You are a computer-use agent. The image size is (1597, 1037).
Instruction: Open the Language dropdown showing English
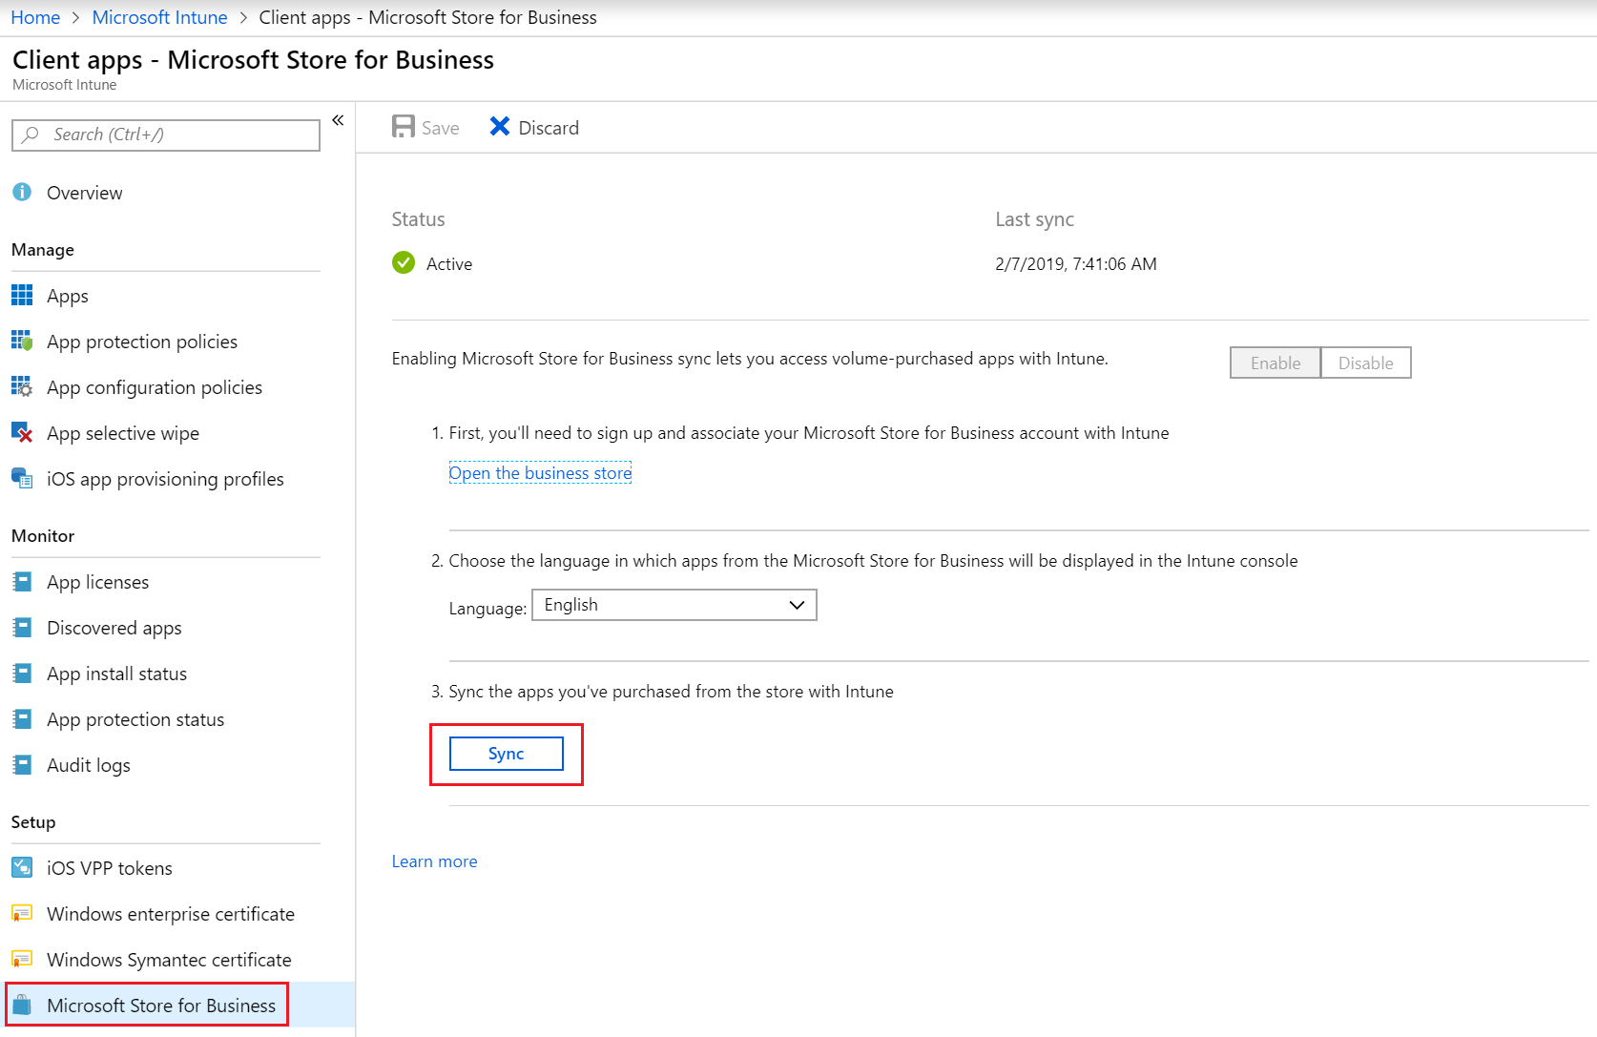tap(674, 606)
